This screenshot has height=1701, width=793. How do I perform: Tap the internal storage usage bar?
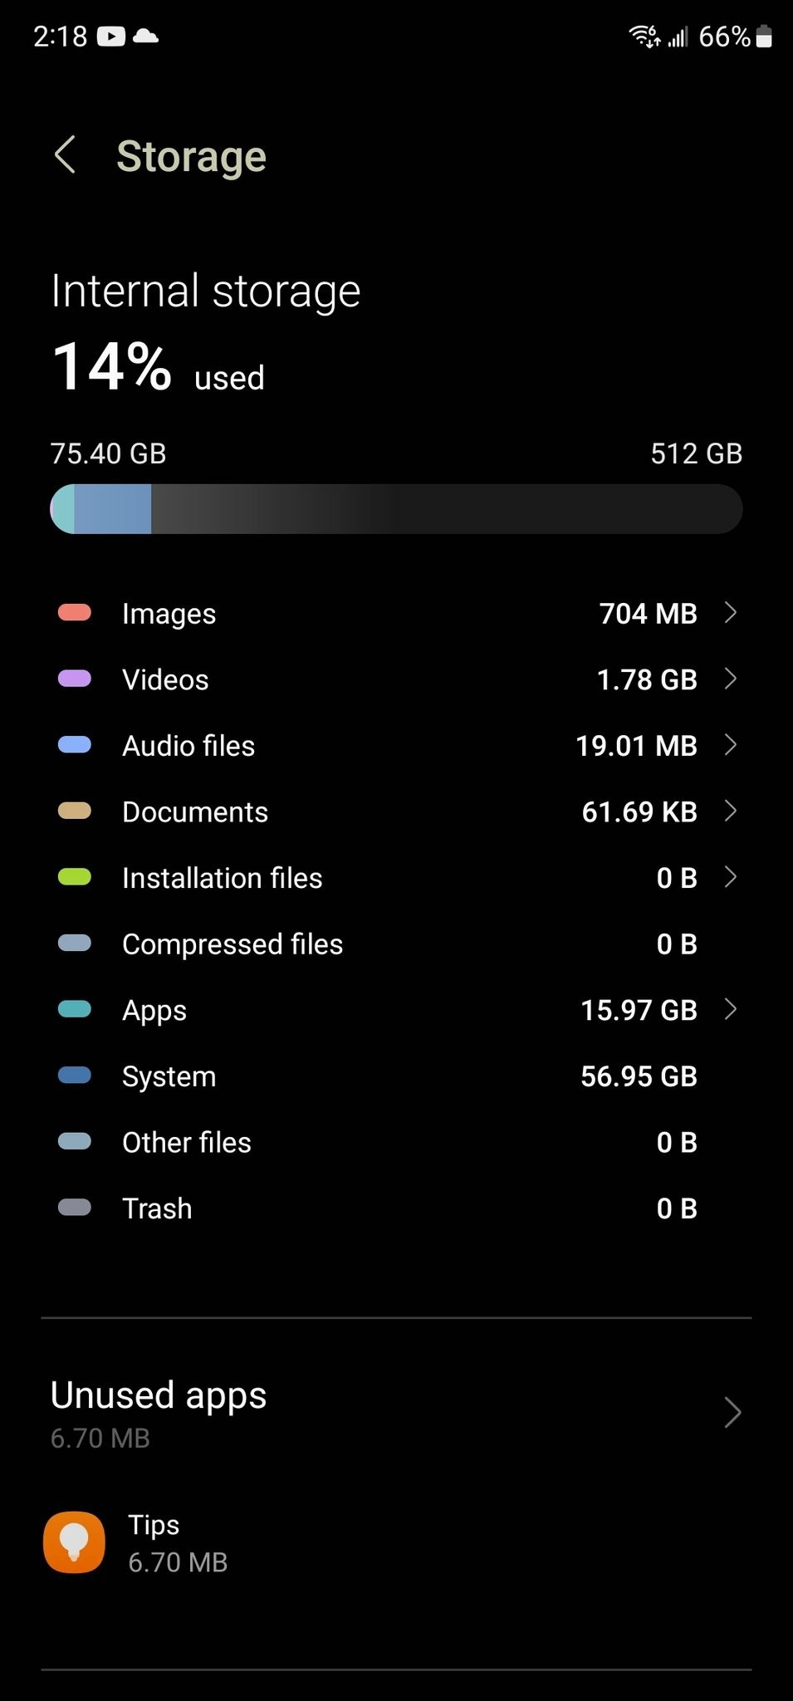point(396,509)
